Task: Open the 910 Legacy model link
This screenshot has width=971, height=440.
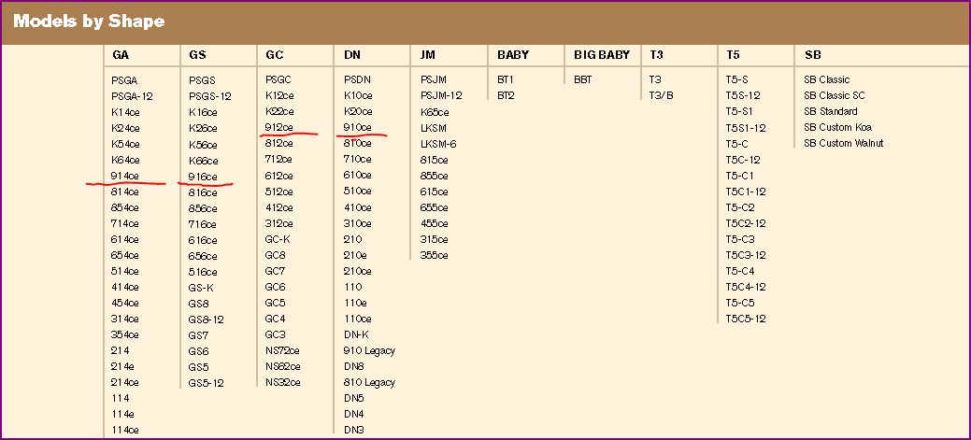Action: coord(369,350)
